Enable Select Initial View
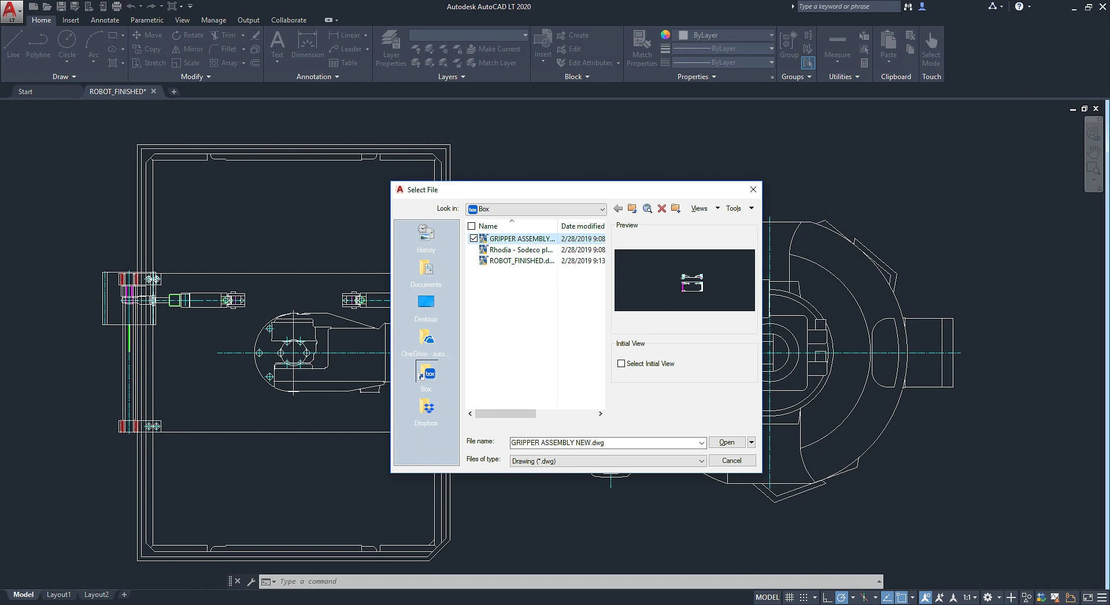 621,363
